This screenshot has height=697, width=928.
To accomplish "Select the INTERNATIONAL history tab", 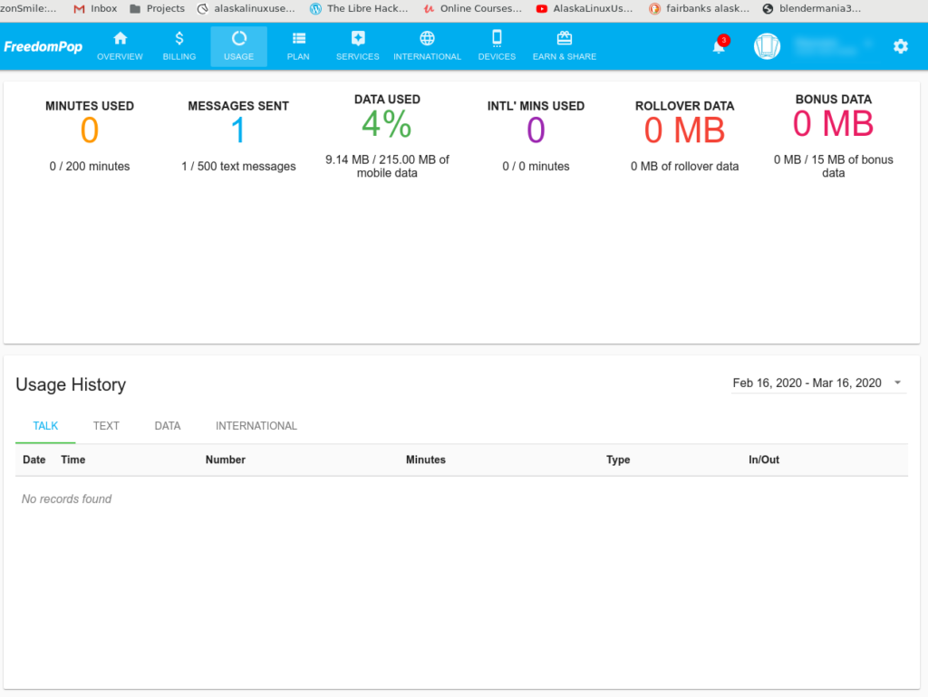I will (x=256, y=426).
